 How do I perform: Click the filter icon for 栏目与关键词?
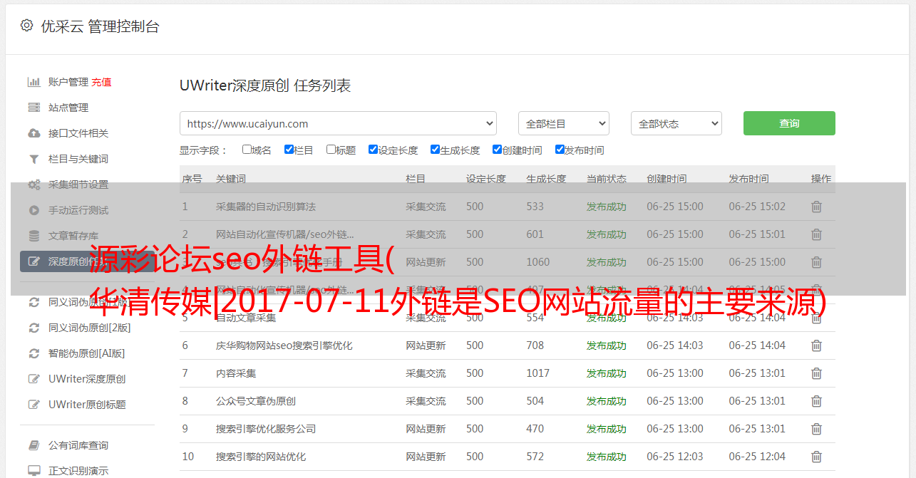(x=34, y=159)
